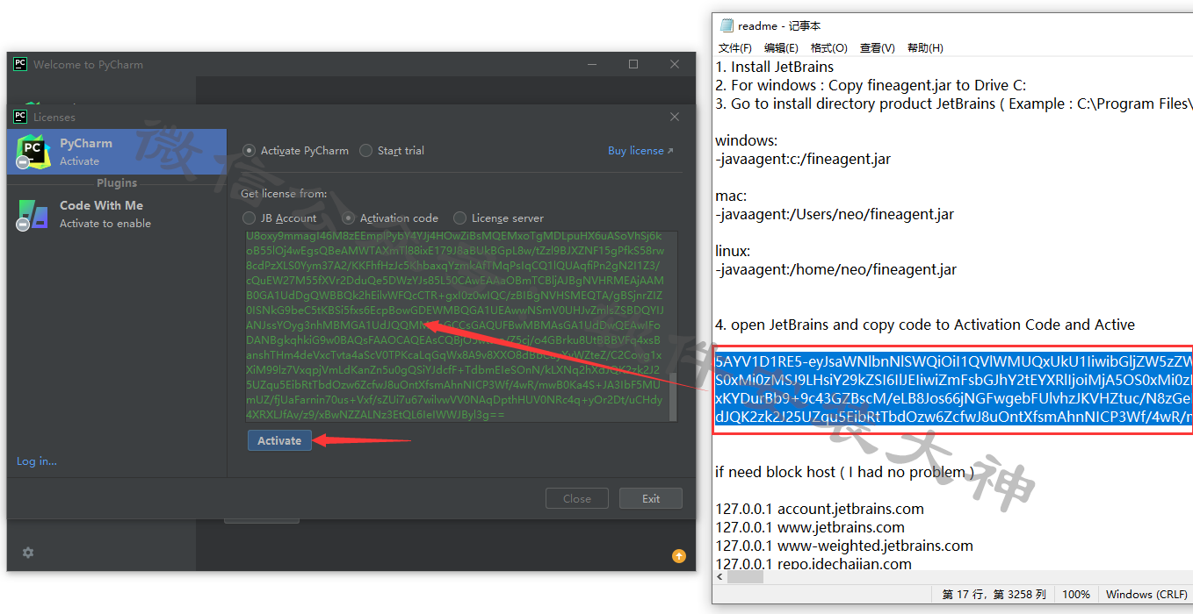Click the '1. Install JetBrains' line in Notepad
1193x614 pixels.
coord(775,67)
